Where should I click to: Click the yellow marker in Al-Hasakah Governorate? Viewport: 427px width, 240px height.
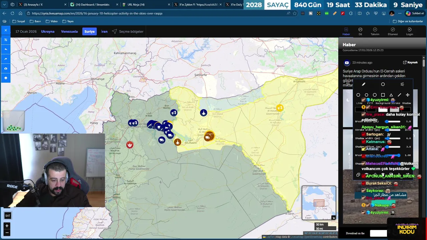[280, 108]
